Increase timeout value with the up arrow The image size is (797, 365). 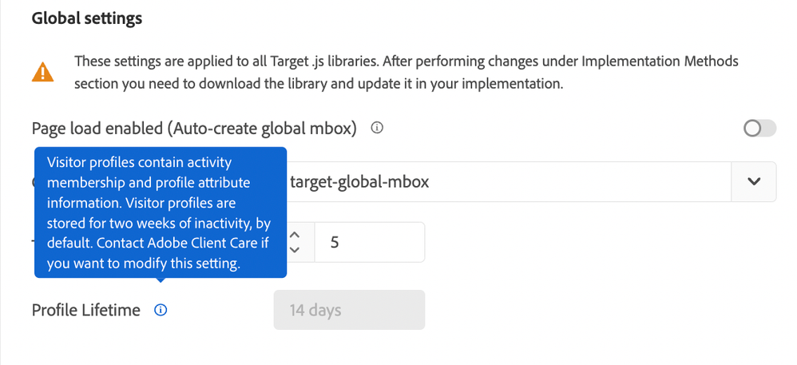(294, 235)
